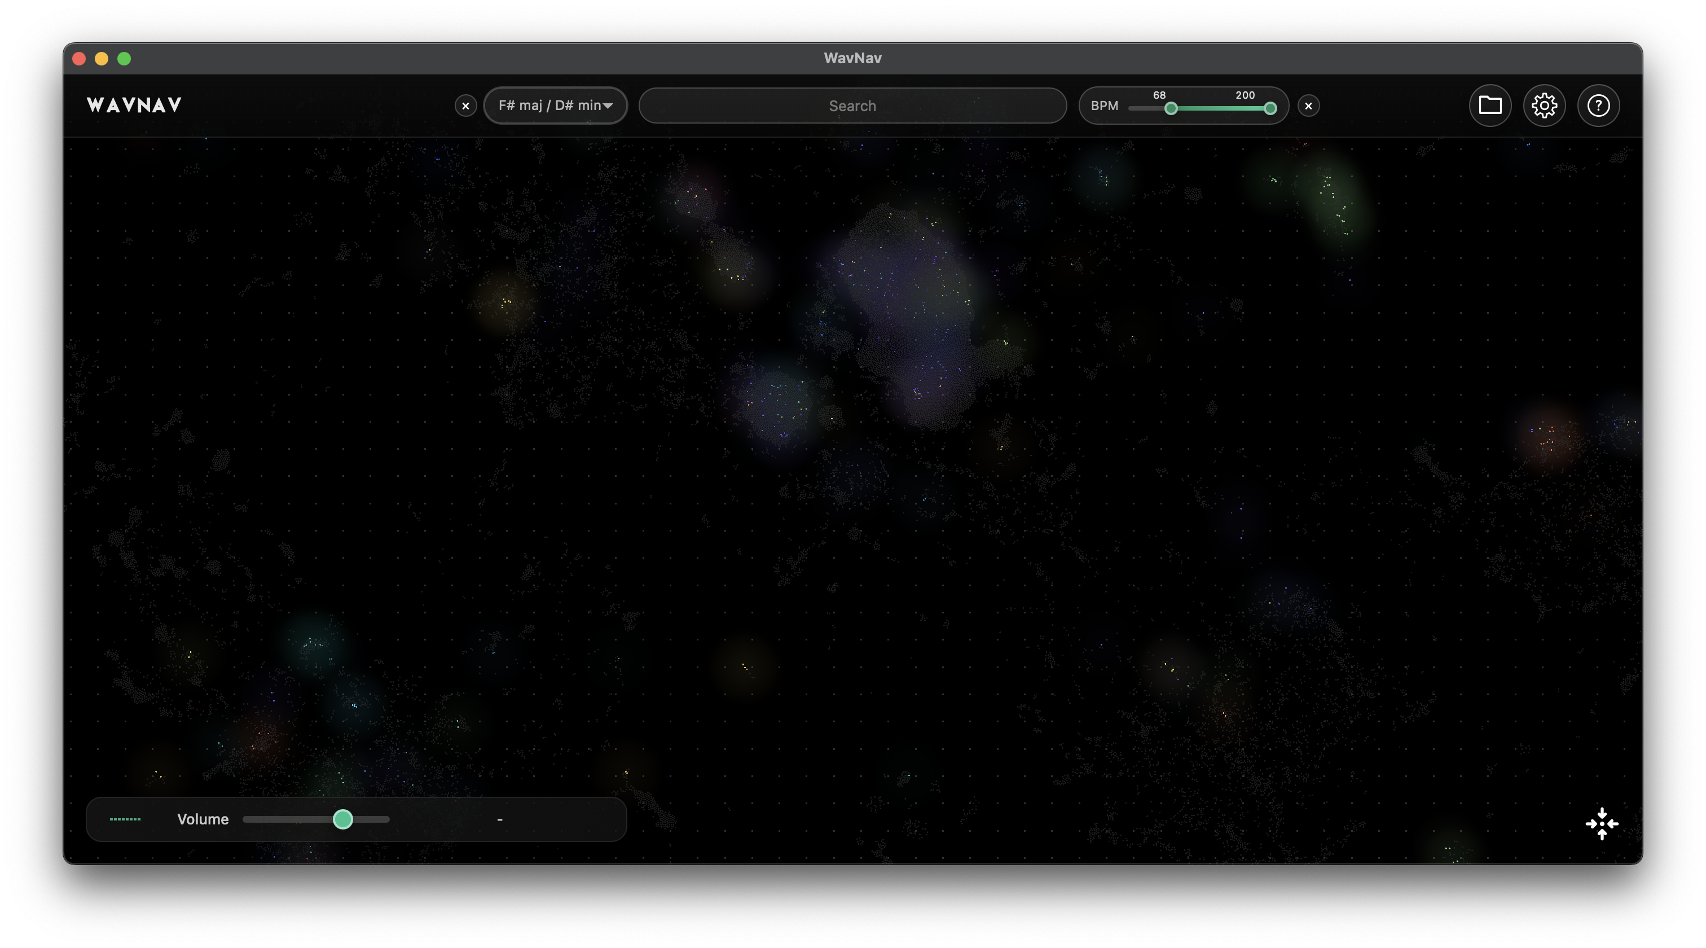Click the dash placeholder in the volume panel

tap(500, 819)
